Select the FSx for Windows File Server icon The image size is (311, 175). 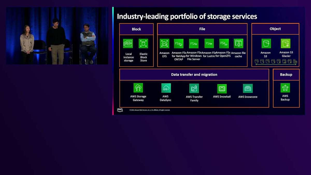(x=194, y=44)
